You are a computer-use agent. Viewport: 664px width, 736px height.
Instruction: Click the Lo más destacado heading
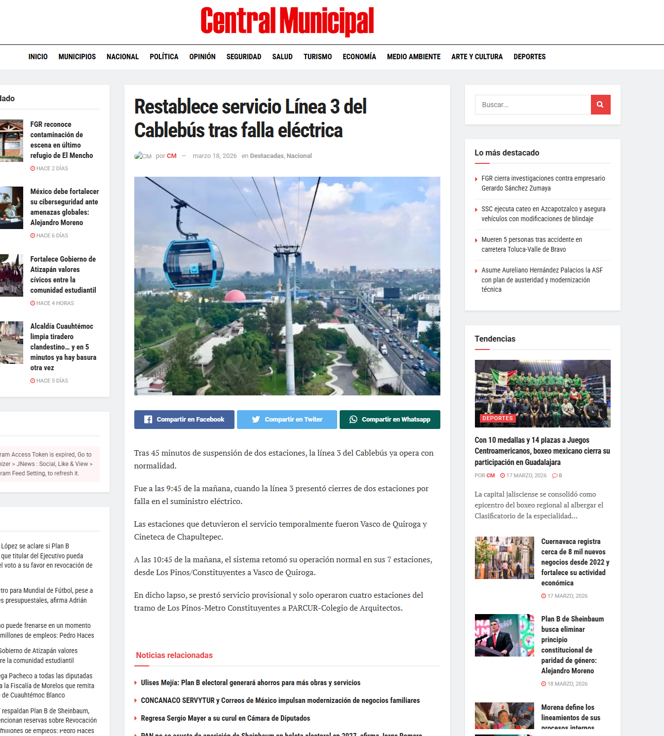[x=507, y=153]
